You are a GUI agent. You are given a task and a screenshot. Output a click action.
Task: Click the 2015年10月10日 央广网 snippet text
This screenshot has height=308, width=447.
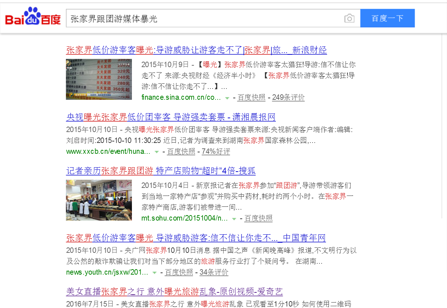[x=212, y=256]
